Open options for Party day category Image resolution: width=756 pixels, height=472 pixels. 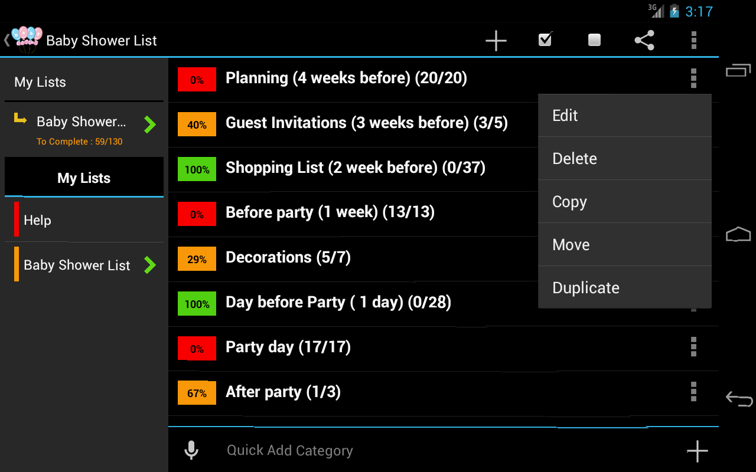pos(693,347)
